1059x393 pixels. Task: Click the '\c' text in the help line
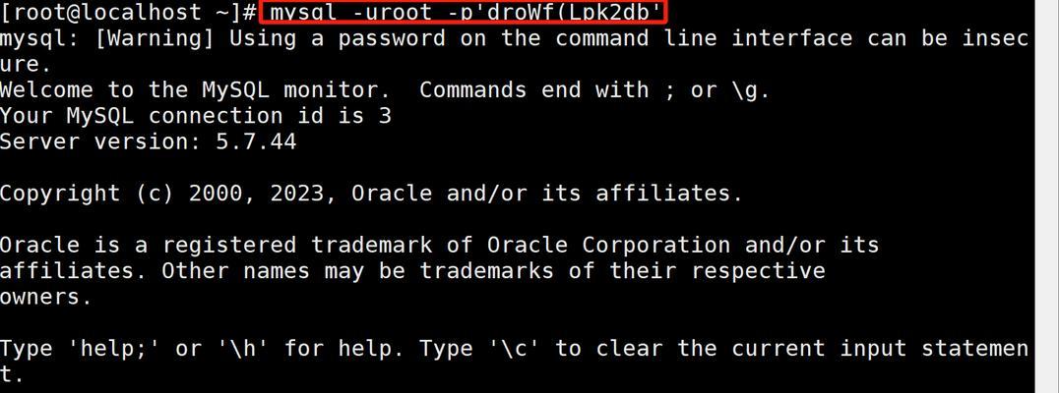click(x=514, y=349)
